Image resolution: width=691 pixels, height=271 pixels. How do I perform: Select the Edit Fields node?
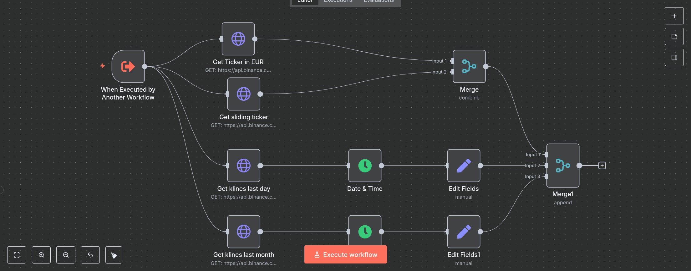point(464,166)
